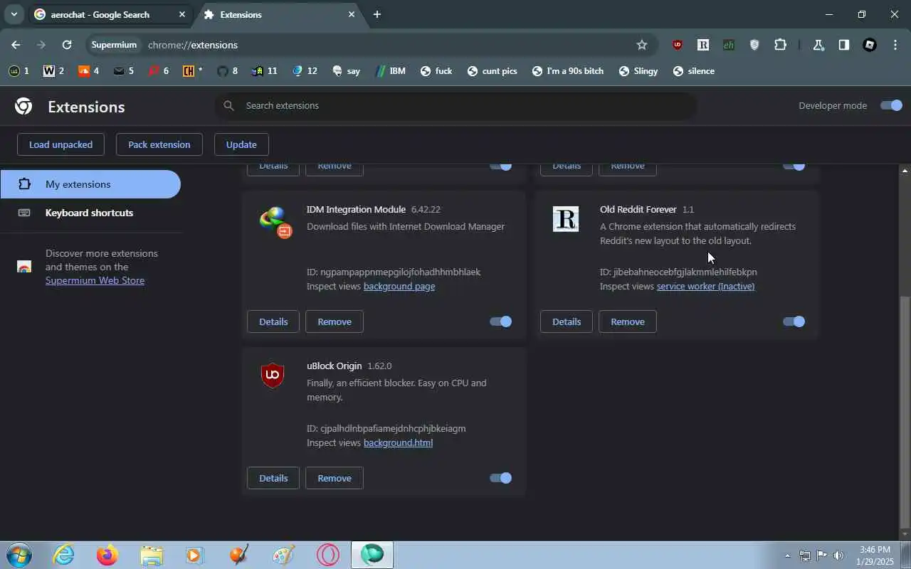This screenshot has width=911, height=569.
Task: Open Old Reddit Forever toolbar icon
Action: click(x=703, y=45)
